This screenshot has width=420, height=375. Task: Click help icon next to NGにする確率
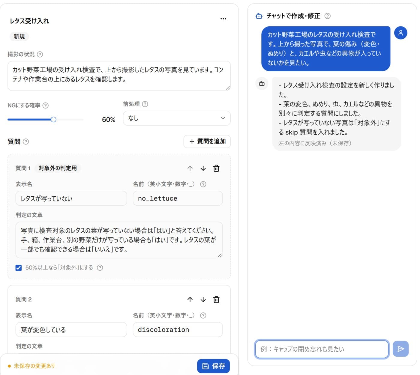pos(46,106)
